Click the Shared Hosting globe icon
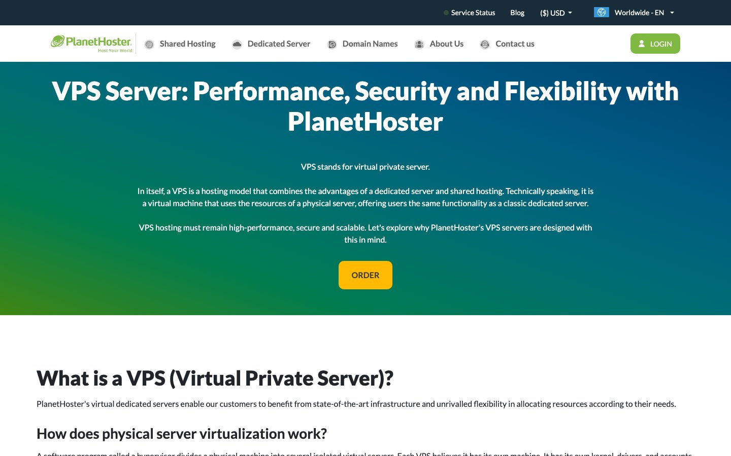Viewport: 731px width, 456px height. point(149,45)
